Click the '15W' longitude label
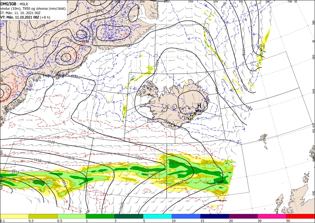This screenshot has height=223, width=315. click(191, 2)
